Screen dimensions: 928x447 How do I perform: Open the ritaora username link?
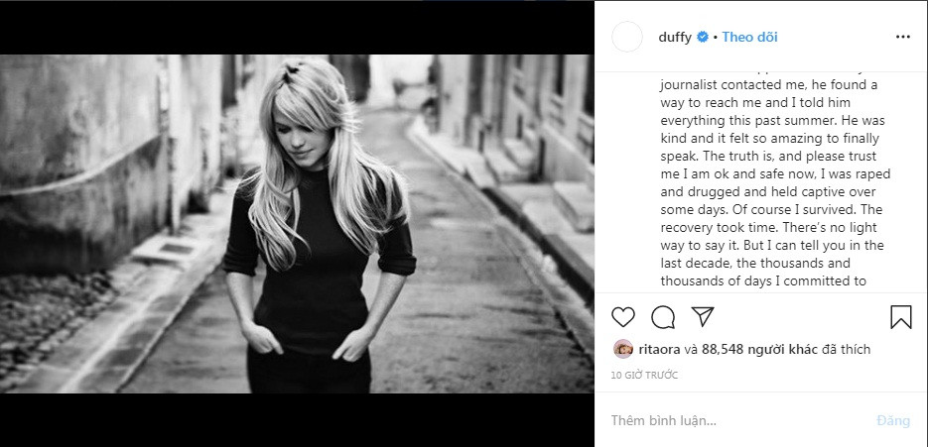pos(659,350)
